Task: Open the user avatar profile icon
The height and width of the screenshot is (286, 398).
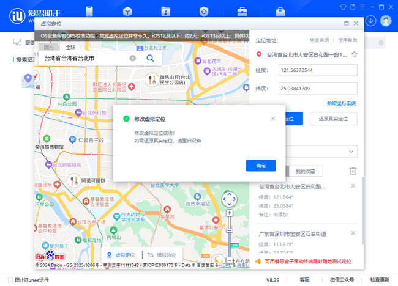Action: [386, 21]
